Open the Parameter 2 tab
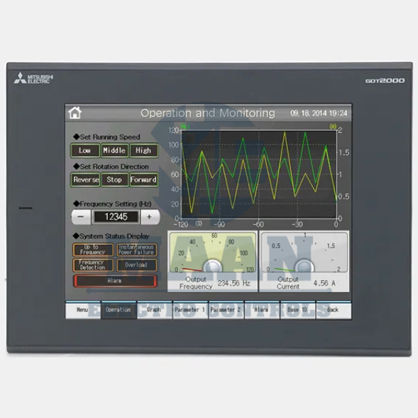The image size is (418, 418). (226, 310)
